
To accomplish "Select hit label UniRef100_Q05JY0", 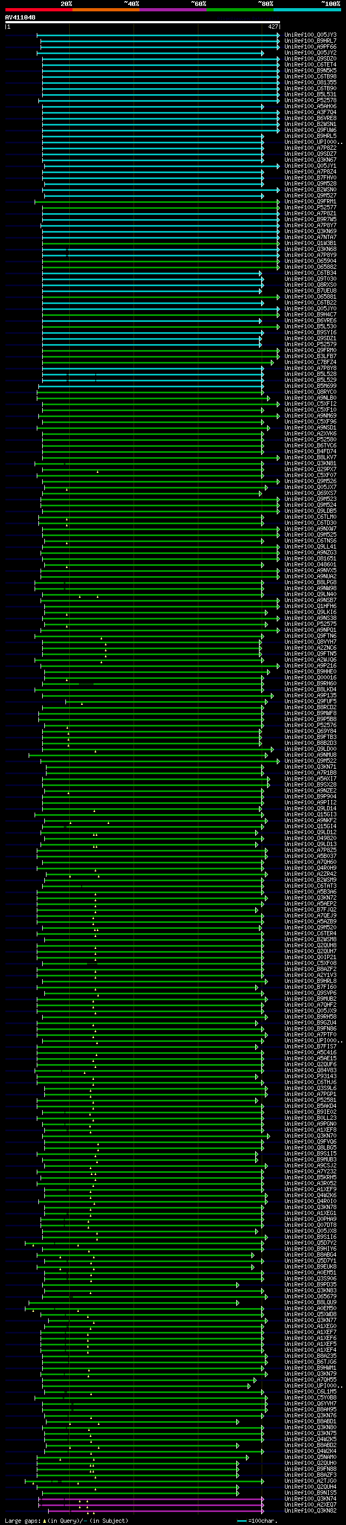I will point(310,309).
